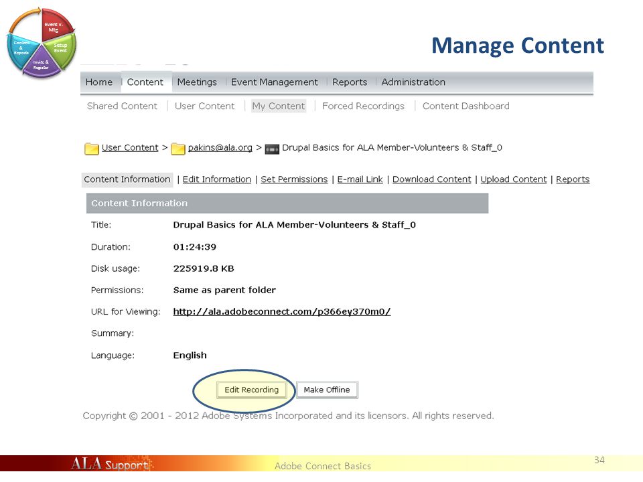643x482 pixels.
Task: Click the breadcrumb recording title text
Action: (x=392, y=147)
